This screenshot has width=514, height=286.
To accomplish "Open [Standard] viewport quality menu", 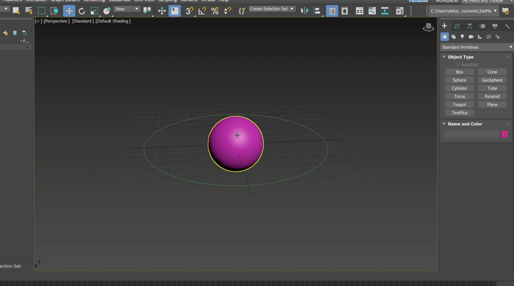I will pos(83,21).
